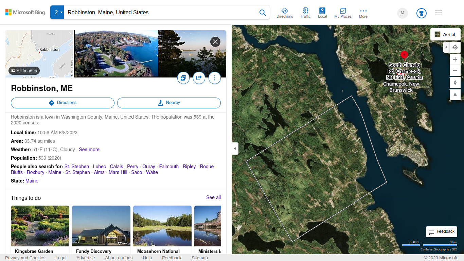The width and height of the screenshot is (464, 261).
Task: Click the Microsoft Bing logo
Action: tap(25, 12)
